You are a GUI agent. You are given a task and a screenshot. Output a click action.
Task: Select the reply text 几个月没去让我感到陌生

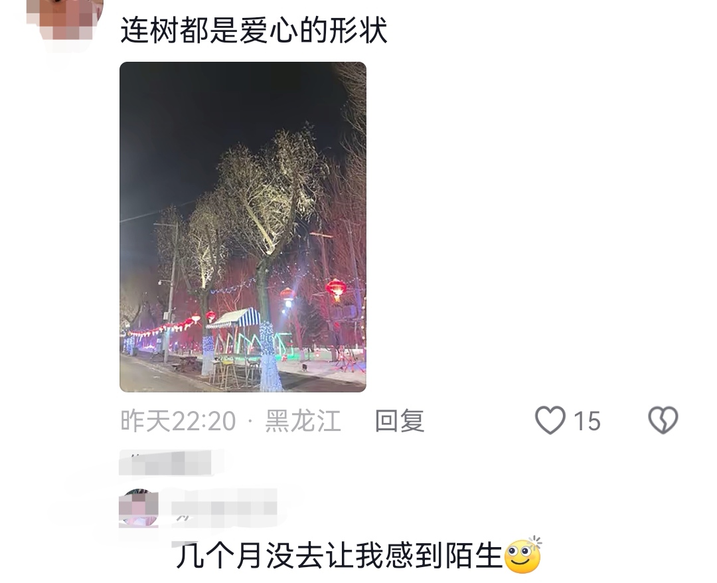pyautogui.click(x=339, y=556)
